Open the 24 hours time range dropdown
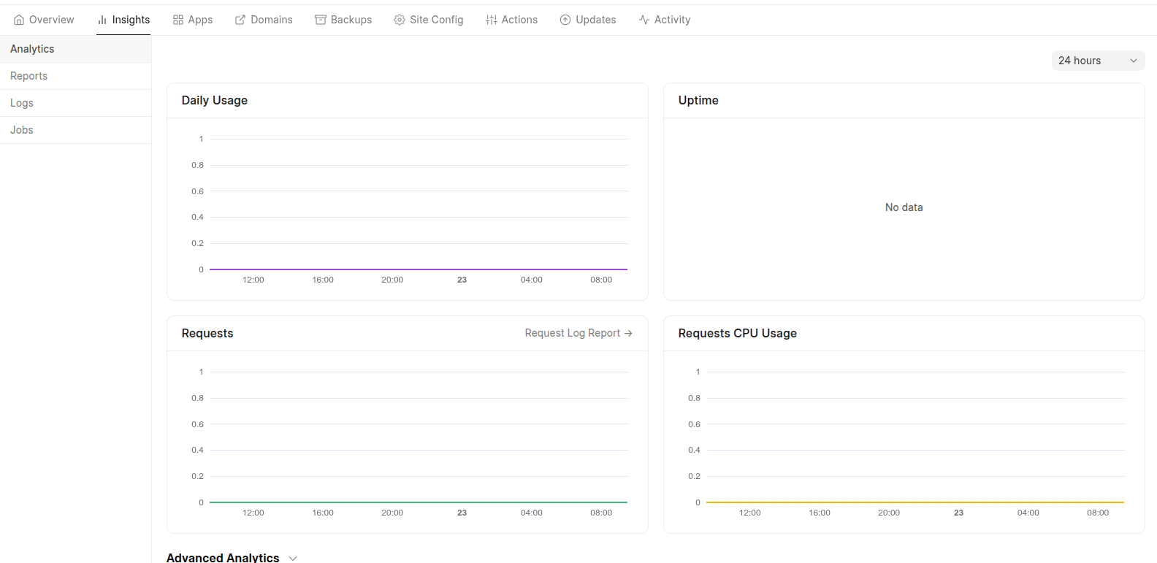 [x=1098, y=61]
